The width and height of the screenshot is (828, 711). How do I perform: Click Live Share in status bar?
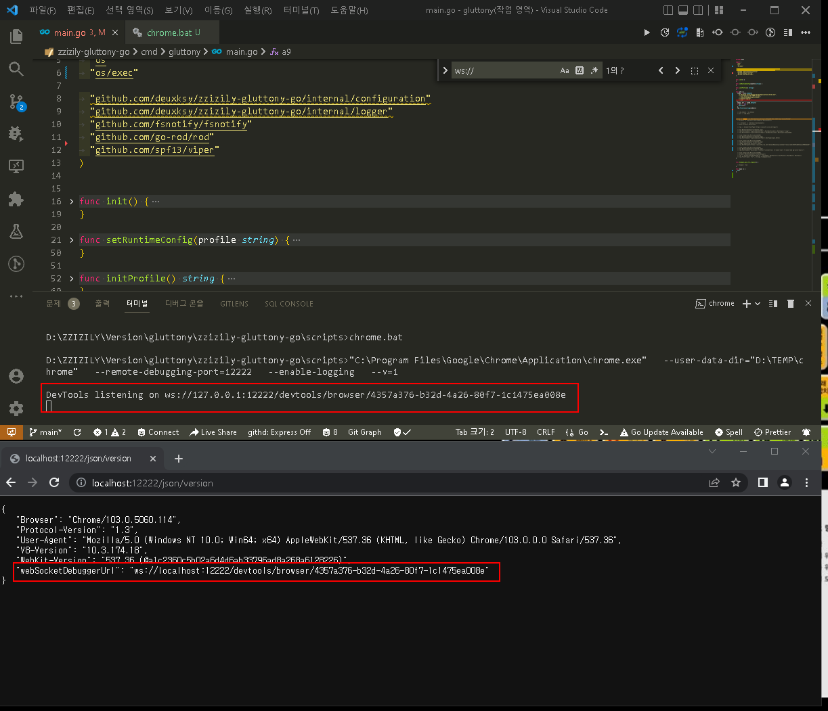click(213, 432)
